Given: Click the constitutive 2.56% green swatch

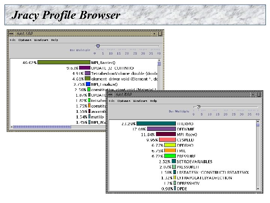Looking at the screenshot, I should tap(89, 89).
